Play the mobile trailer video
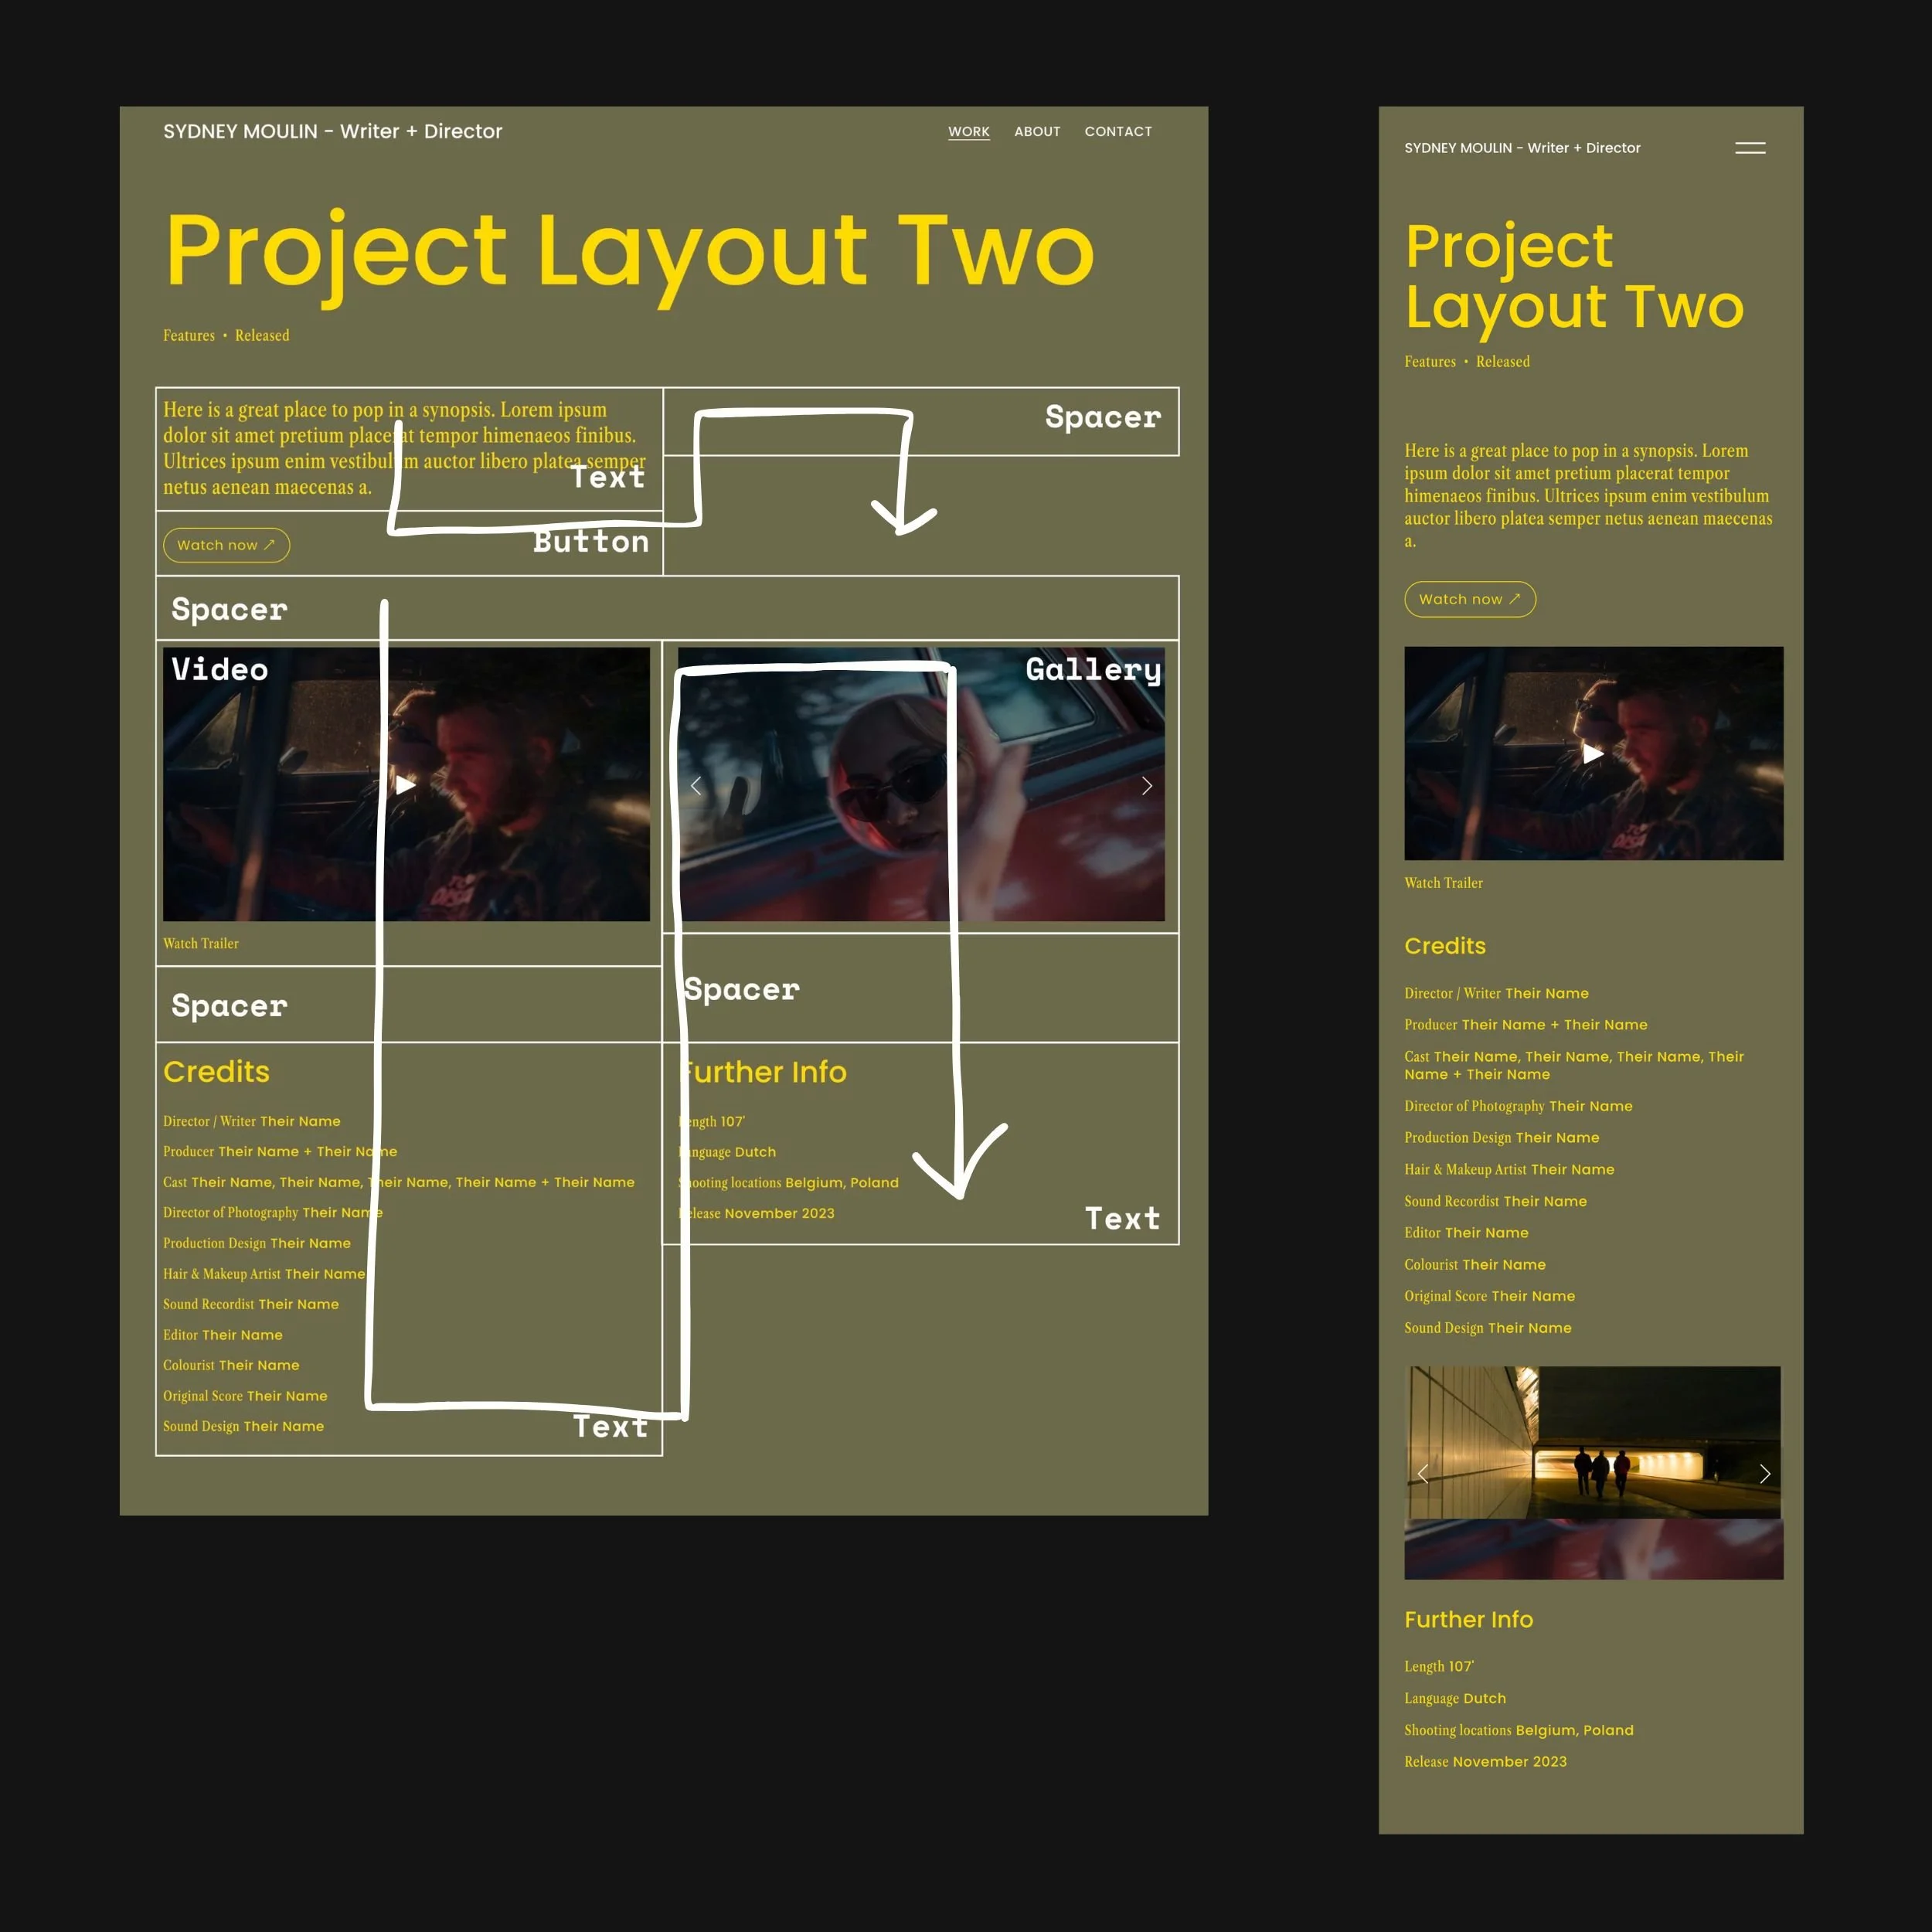 [x=1593, y=753]
